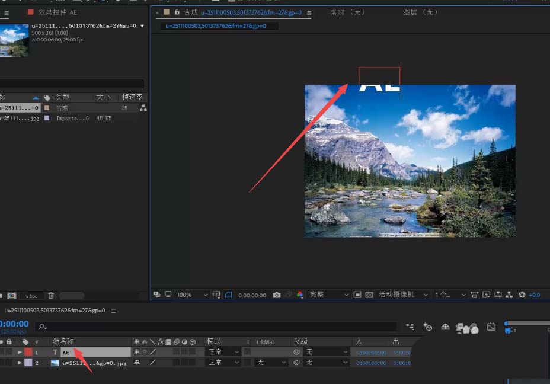This screenshot has height=384, width=550.
Task: Click the label tag icon in project header
Action: (47, 98)
